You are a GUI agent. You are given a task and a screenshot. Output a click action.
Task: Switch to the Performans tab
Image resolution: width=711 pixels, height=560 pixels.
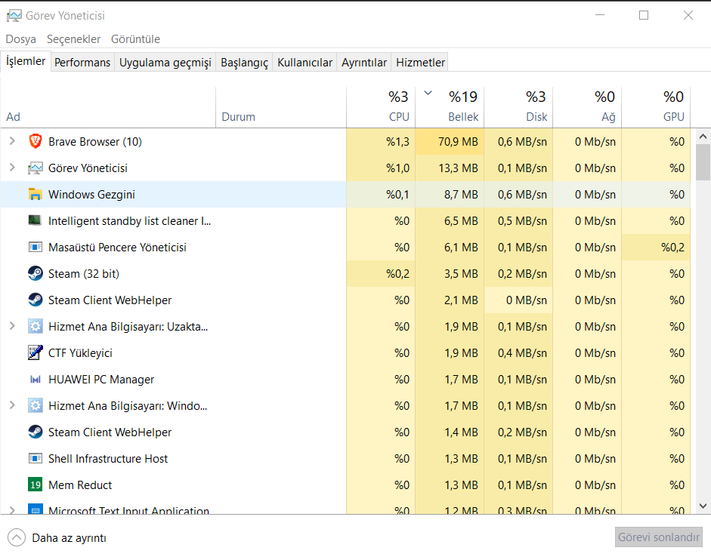(82, 63)
